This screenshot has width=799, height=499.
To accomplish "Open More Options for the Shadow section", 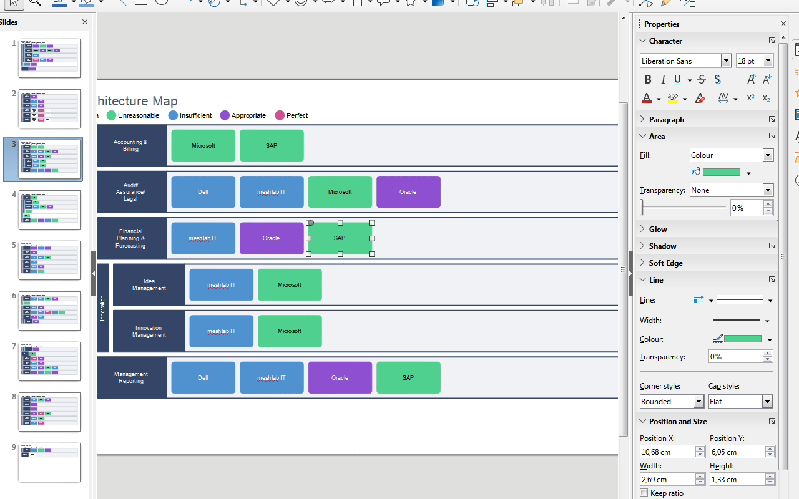I will (x=772, y=246).
